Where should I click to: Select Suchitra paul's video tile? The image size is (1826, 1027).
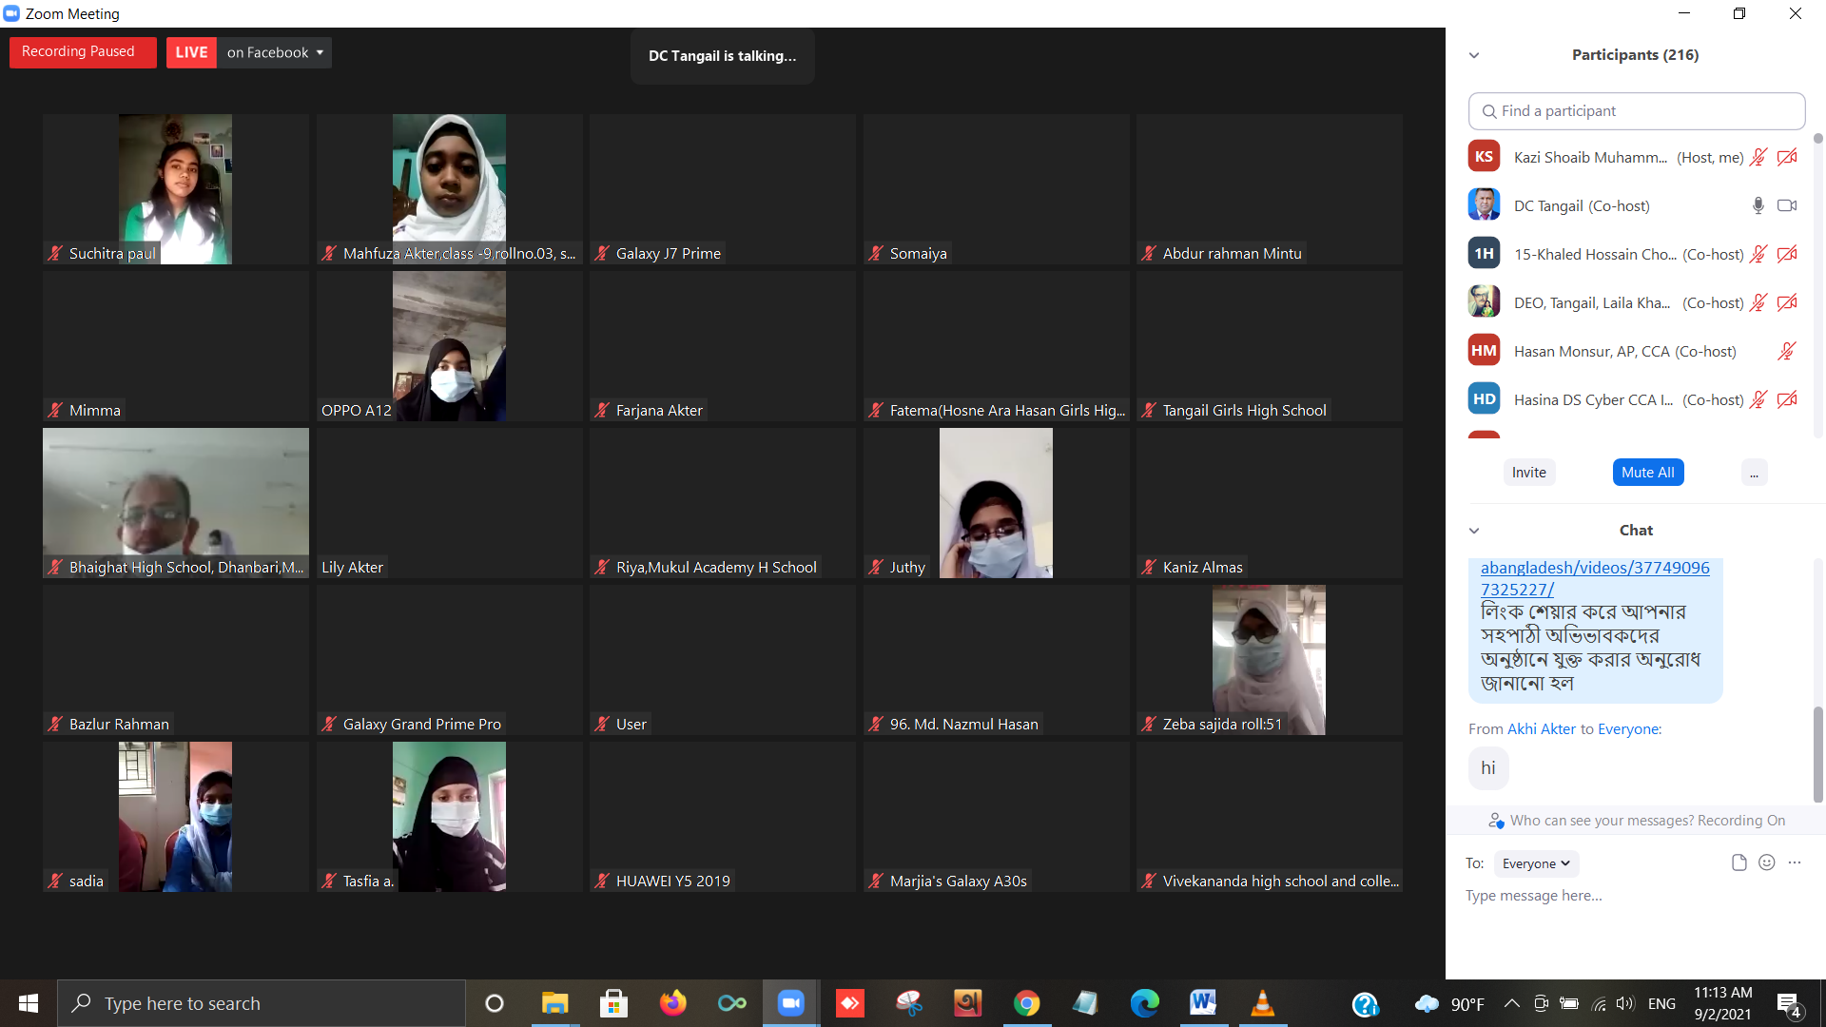tap(176, 189)
